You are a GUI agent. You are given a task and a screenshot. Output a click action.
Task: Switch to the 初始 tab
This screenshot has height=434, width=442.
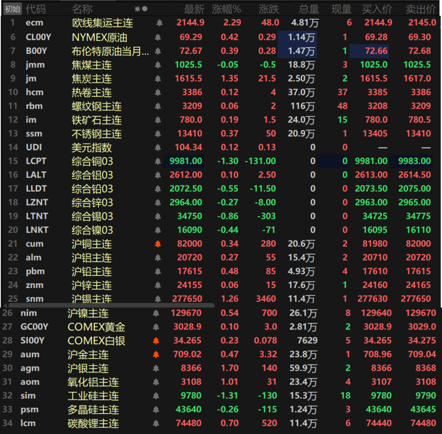[12, 9]
